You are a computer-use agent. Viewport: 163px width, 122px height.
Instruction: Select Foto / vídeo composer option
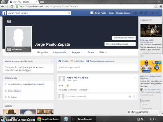tap(77, 61)
